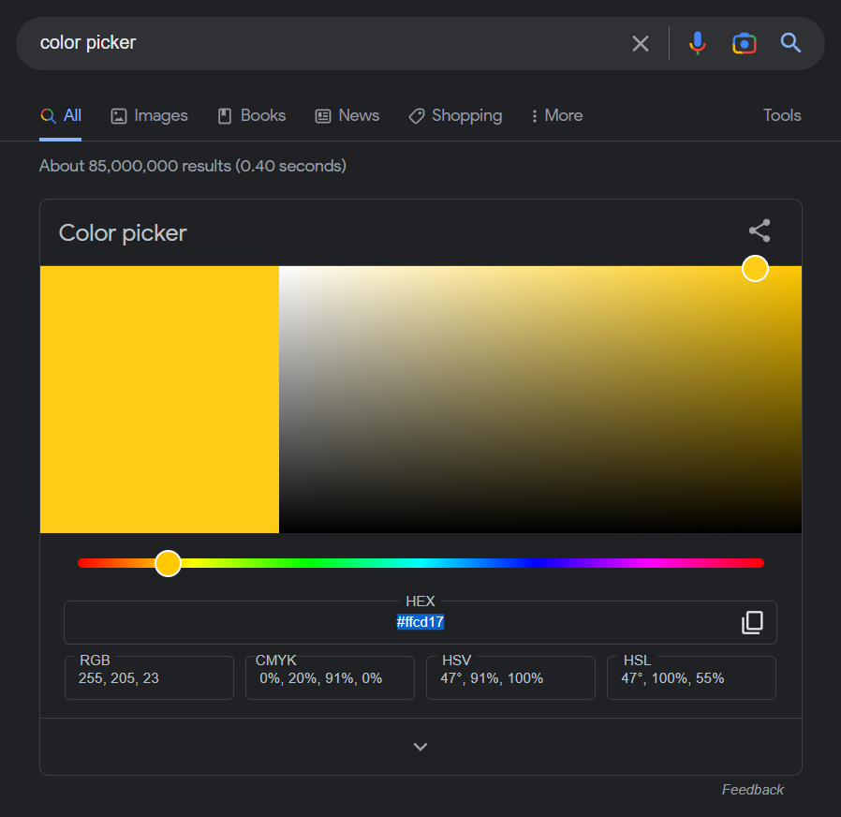Click the HSV value 47°, 91%, 100%

(492, 678)
